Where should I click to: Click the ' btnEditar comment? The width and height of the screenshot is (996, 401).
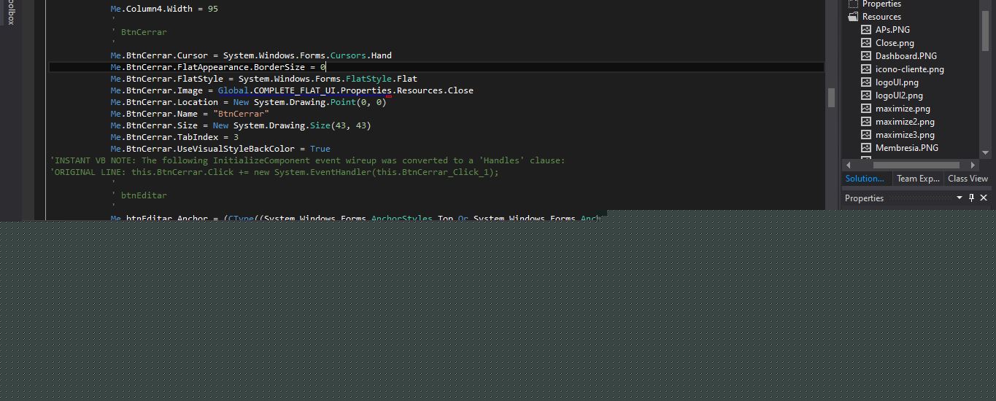coord(139,195)
